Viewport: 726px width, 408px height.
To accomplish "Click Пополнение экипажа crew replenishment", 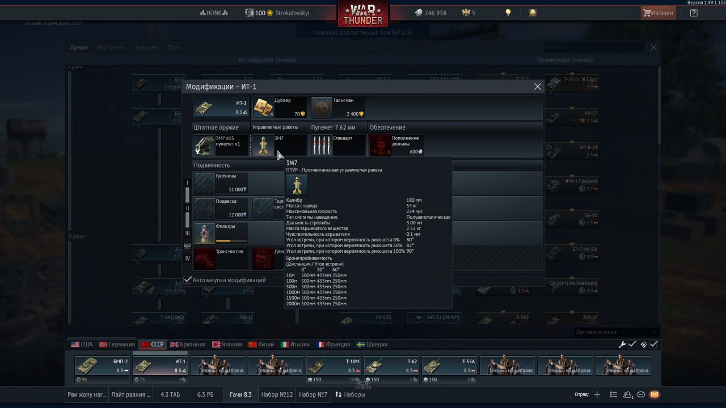I will coord(396,145).
